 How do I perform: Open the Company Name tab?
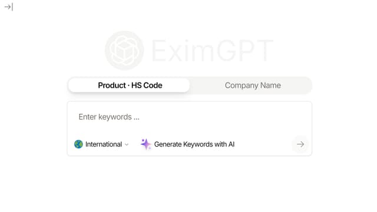253,85
